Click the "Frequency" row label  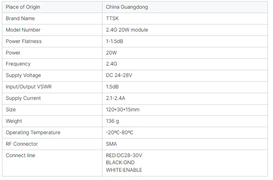point(18,64)
